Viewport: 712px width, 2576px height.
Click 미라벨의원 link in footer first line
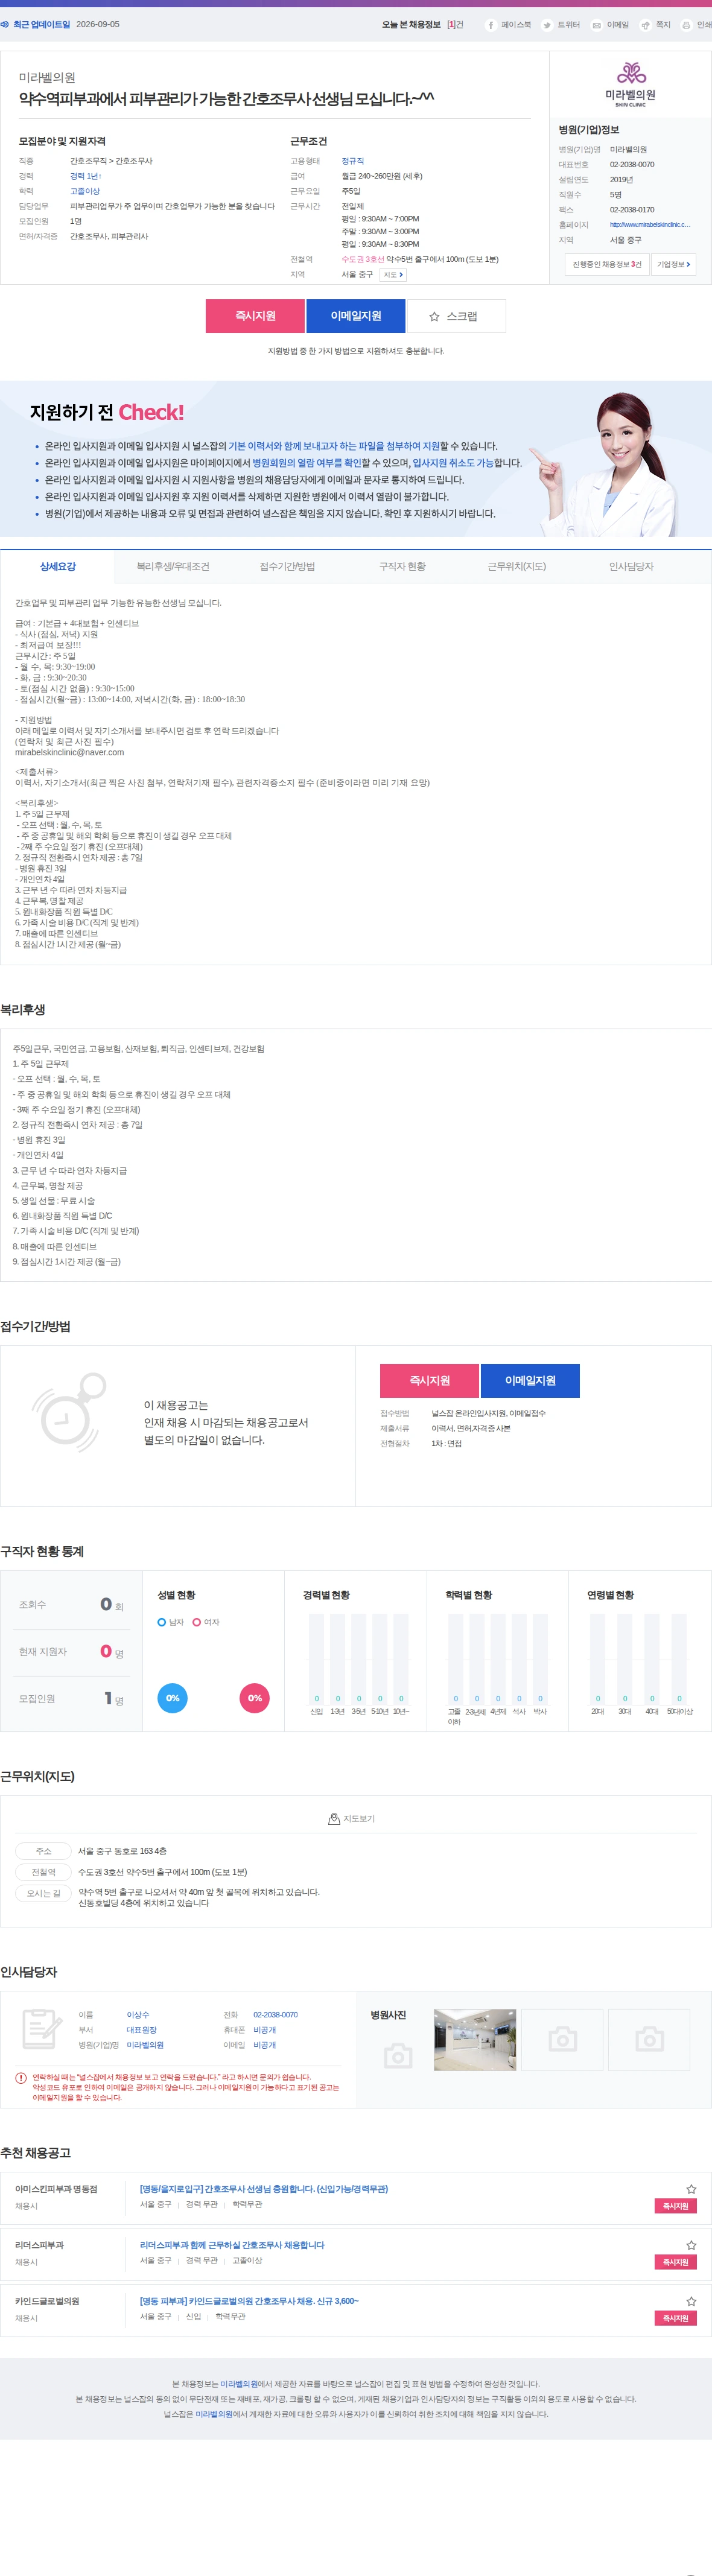(239, 2384)
